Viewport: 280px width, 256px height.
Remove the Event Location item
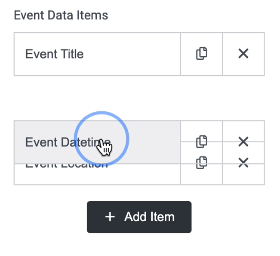tap(243, 163)
